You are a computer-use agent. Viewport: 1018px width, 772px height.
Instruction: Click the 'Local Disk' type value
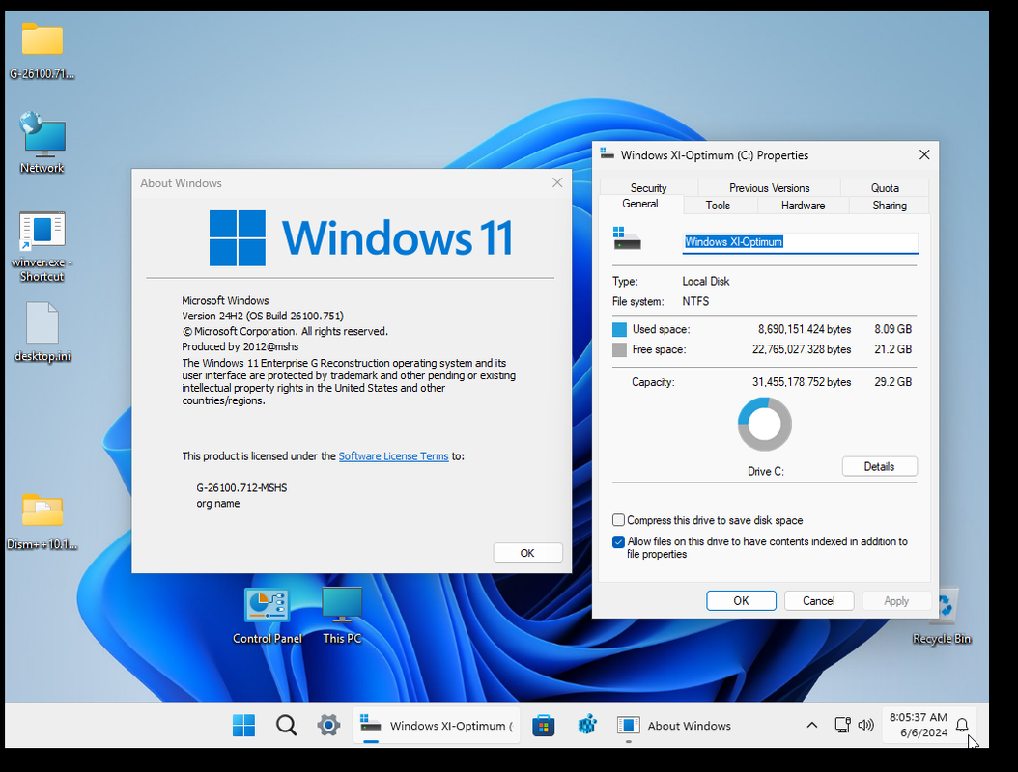pos(706,281)
